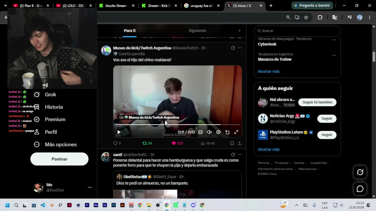Open Photoshop from the taskbar

pyautogui.click(x=113, y=205)
